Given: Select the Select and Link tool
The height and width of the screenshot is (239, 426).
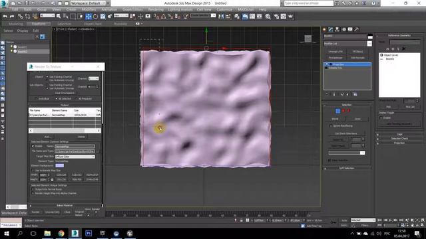Looking at the screenshot, I should tap(21, 17).
